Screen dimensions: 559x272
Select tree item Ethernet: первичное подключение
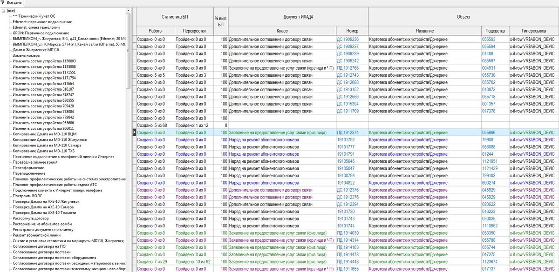click(42, 22)
